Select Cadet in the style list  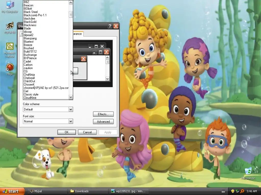[46, 61]
